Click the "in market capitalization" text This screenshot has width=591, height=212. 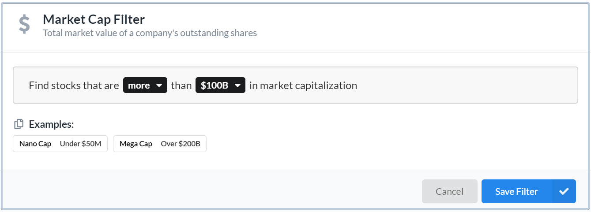point(303,86)
